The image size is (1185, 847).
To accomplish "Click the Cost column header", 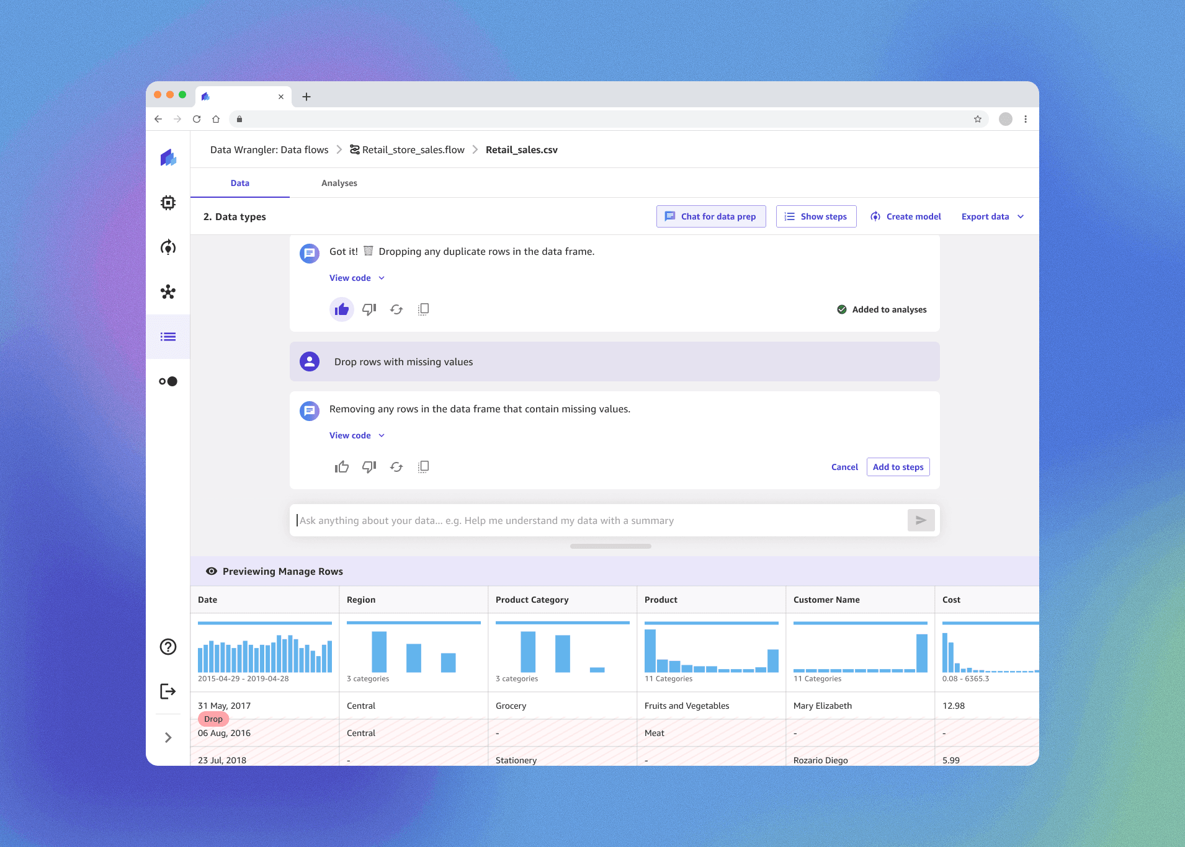I will pos(986,600).
